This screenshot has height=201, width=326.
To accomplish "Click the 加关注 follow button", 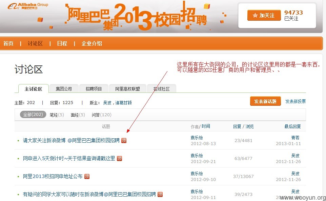I will 264,15.
